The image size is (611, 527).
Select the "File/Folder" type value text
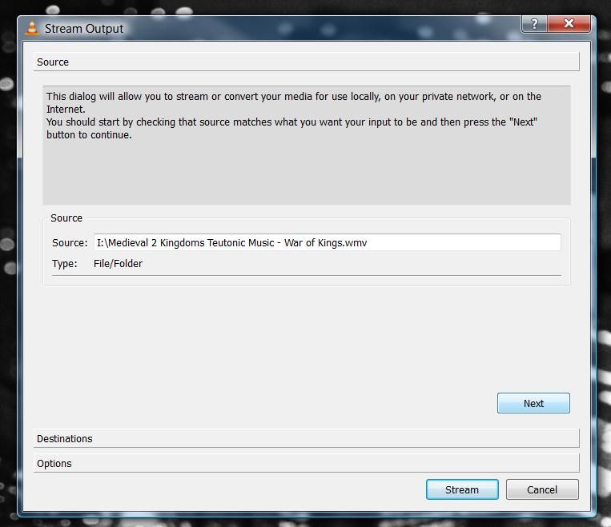[118, 263]
